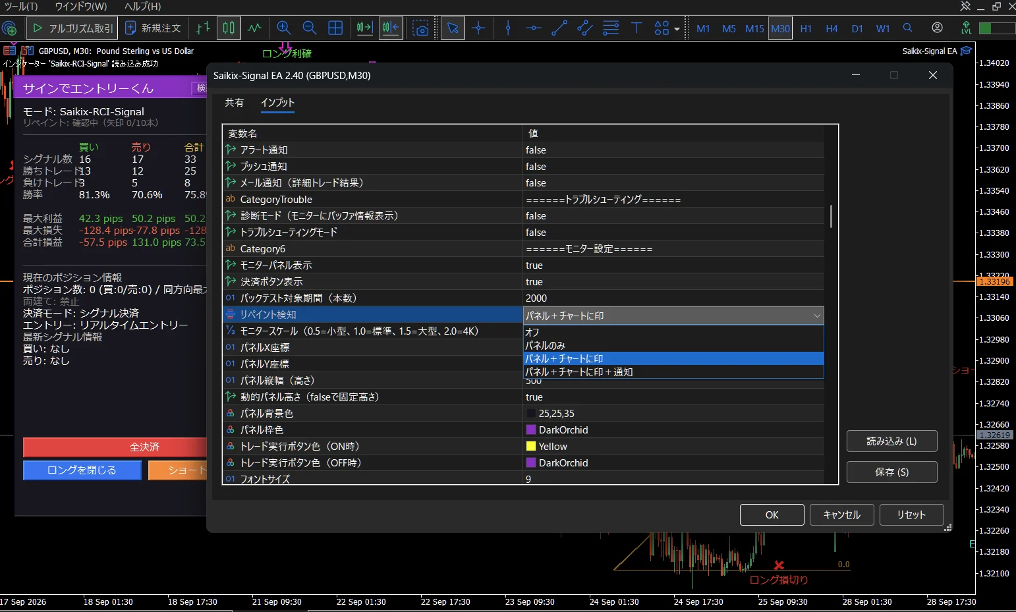
Task: Select the equidistant channel tool
Action: [x=585, y=28]
